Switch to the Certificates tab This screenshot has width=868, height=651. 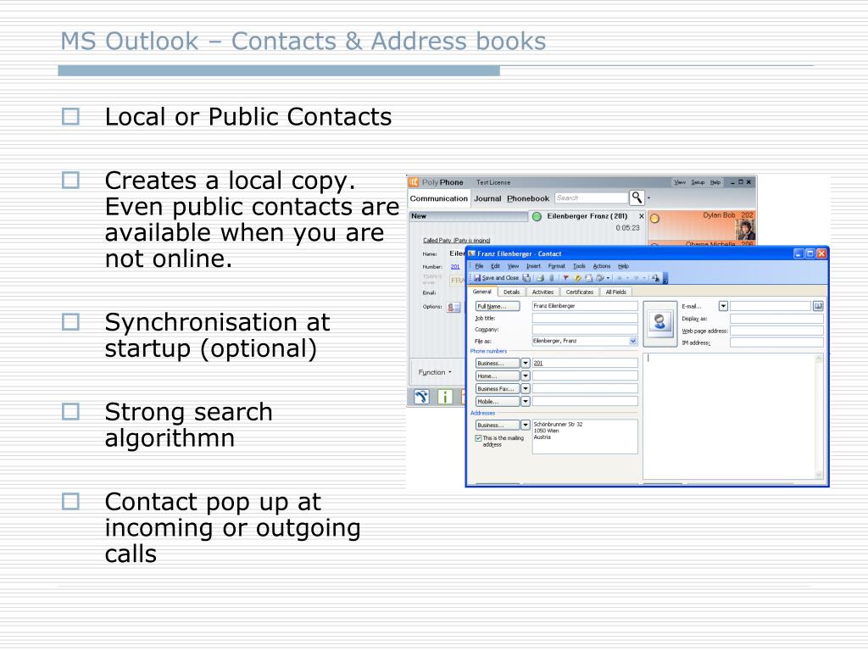pos(580,292)
